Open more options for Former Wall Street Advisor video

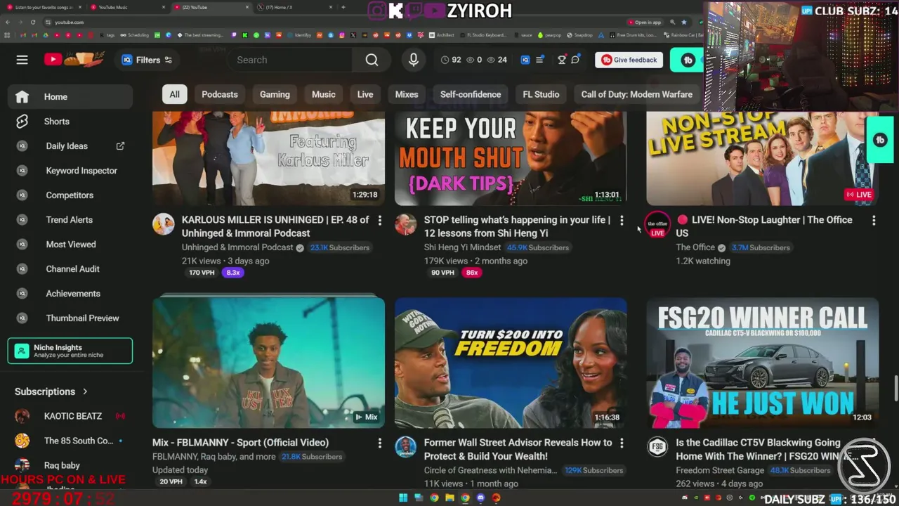[622, 443]
